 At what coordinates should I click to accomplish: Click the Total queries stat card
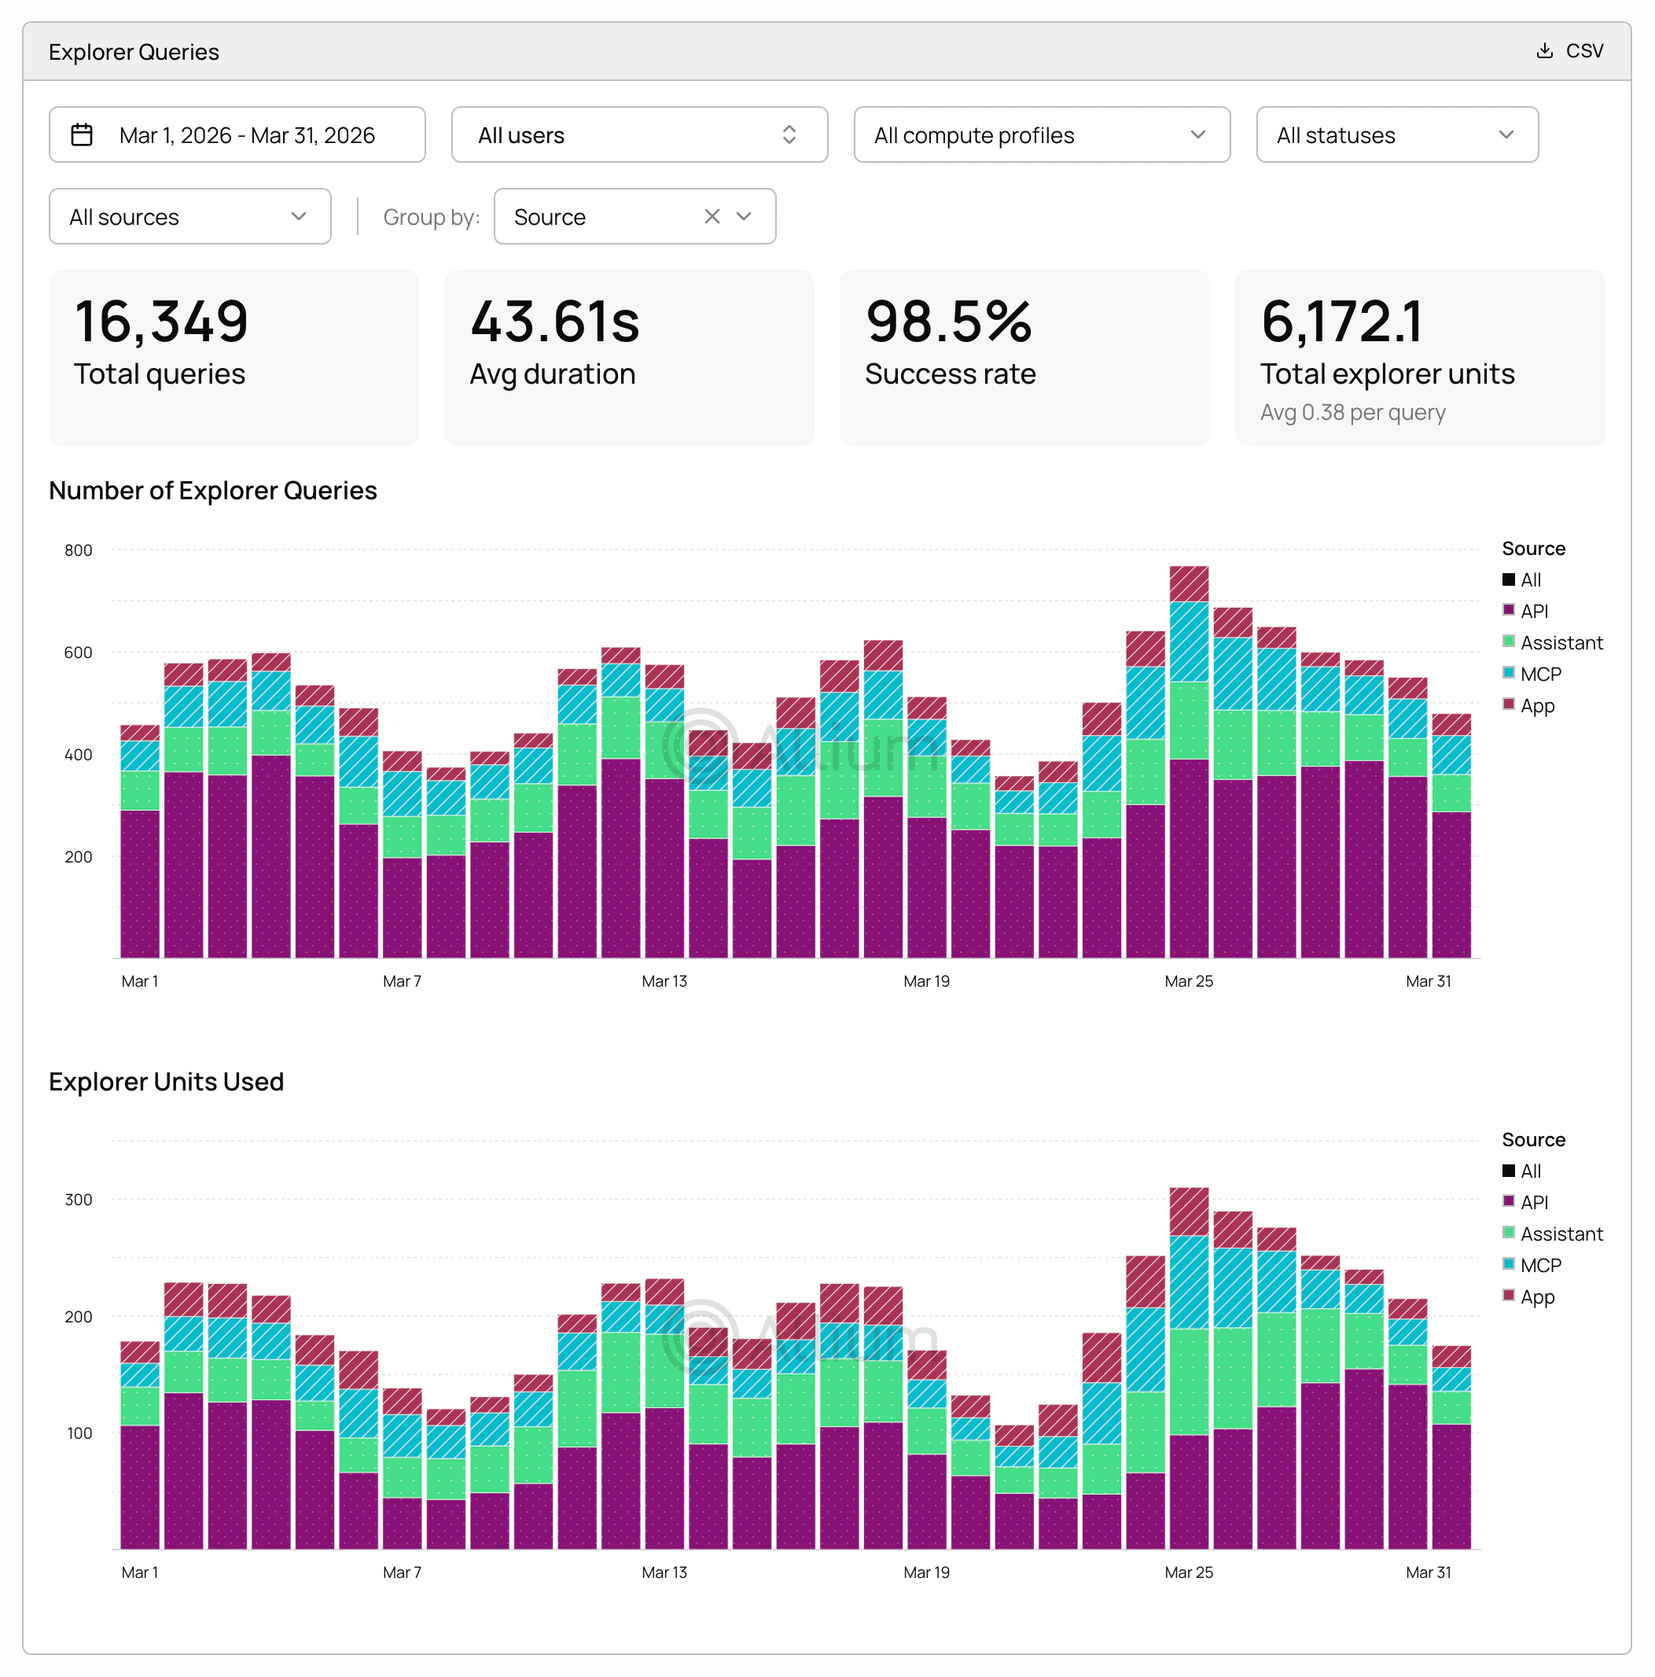tap(234, 357)
